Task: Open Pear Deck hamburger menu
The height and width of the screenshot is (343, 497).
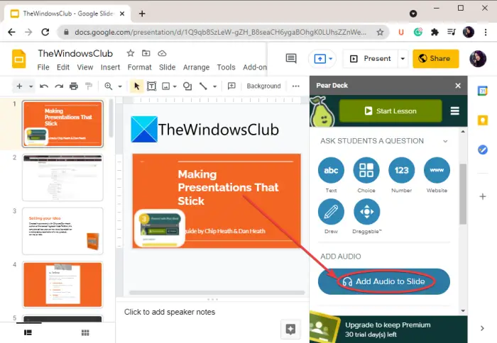Action: pos(455,111)
